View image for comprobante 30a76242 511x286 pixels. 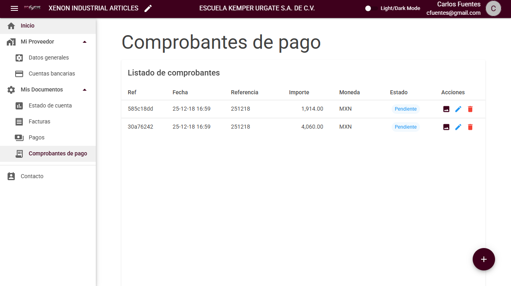coord(446,127)
